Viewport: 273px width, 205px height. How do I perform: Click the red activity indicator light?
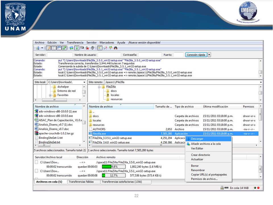tap(258, 188)
